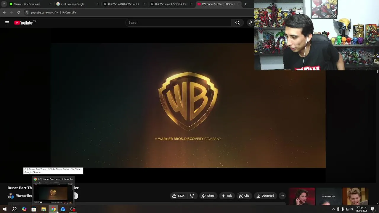Viewport: 379px width, 213px height.
Task: Open the dark middle recommended video thumbnail
Action: 329,196
